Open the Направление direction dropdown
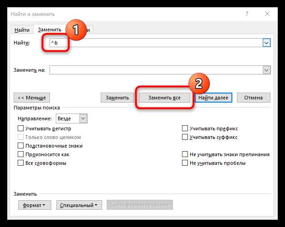This screenshot has height=227, width=285. [83, 118]
